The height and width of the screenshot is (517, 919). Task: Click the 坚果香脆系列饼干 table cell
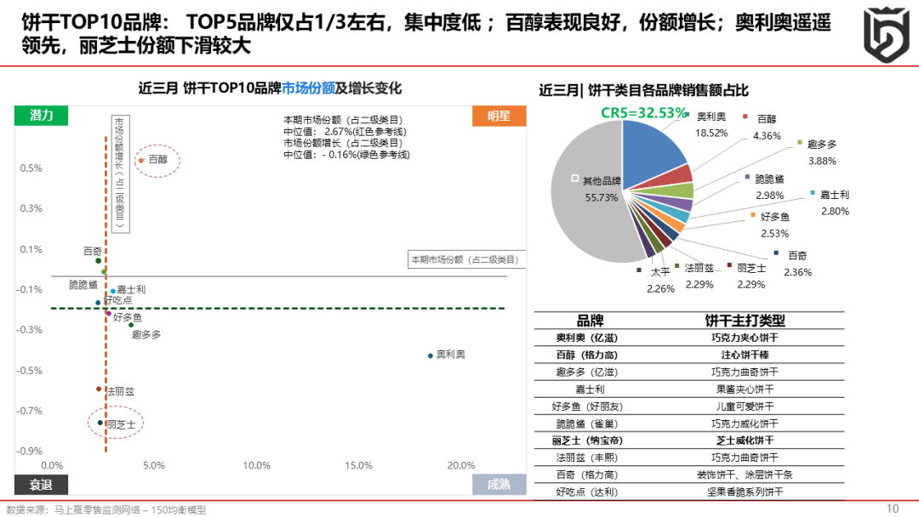tap(745, 492)
